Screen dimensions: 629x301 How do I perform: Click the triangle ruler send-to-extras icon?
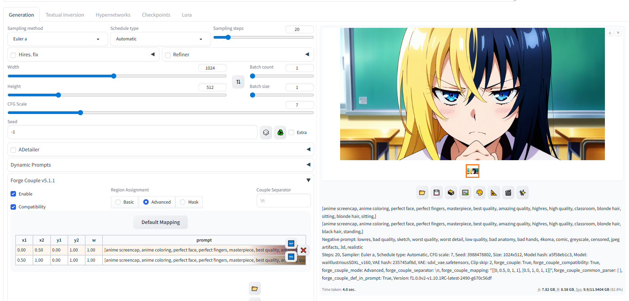494,193
